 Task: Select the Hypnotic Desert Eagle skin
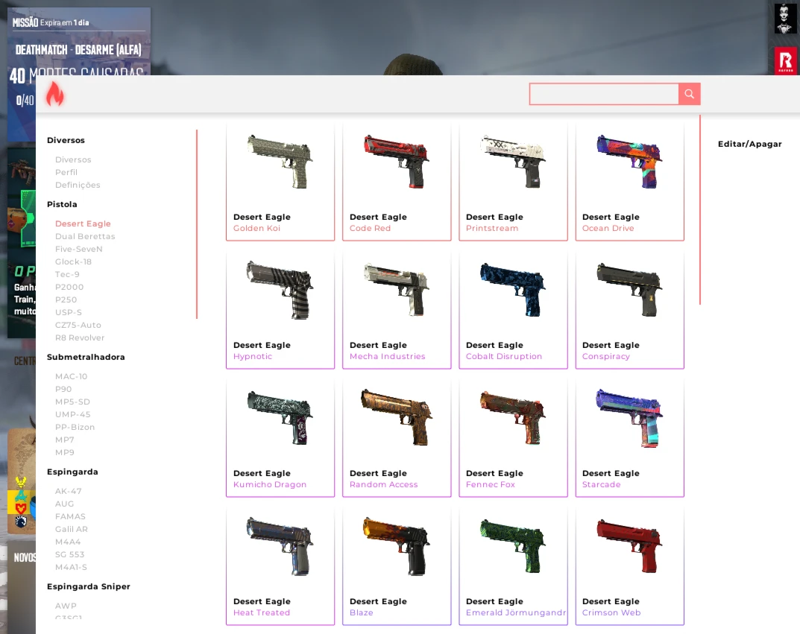(x=280, y=309)
